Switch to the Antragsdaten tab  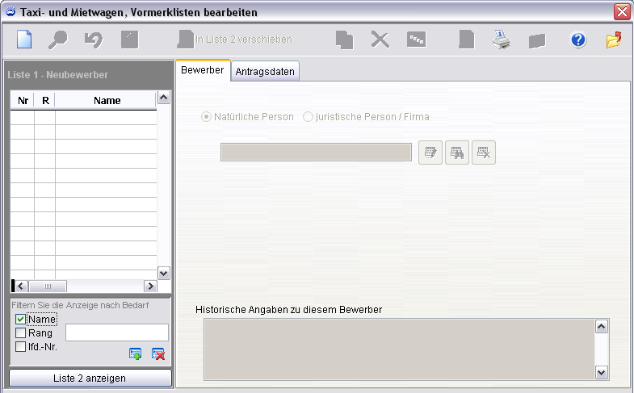tap(266, 72)
